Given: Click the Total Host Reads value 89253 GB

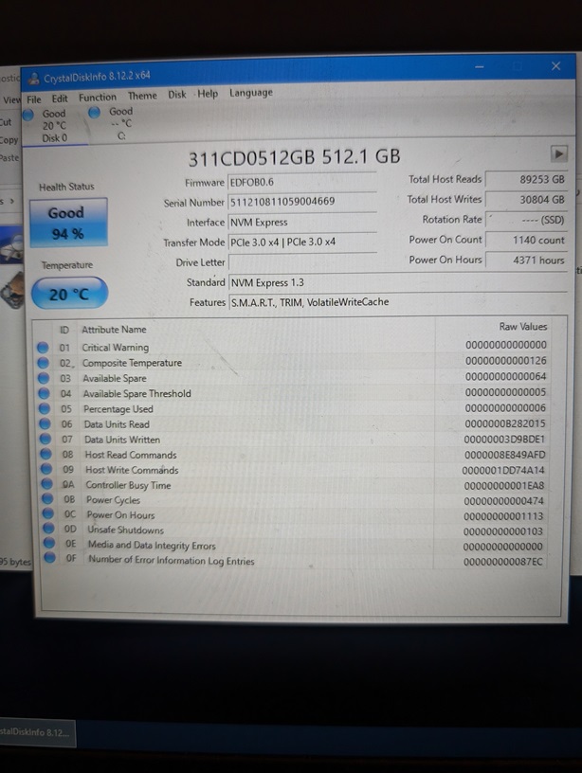Looking at the screenshot, I should click(x=526, y=179).
